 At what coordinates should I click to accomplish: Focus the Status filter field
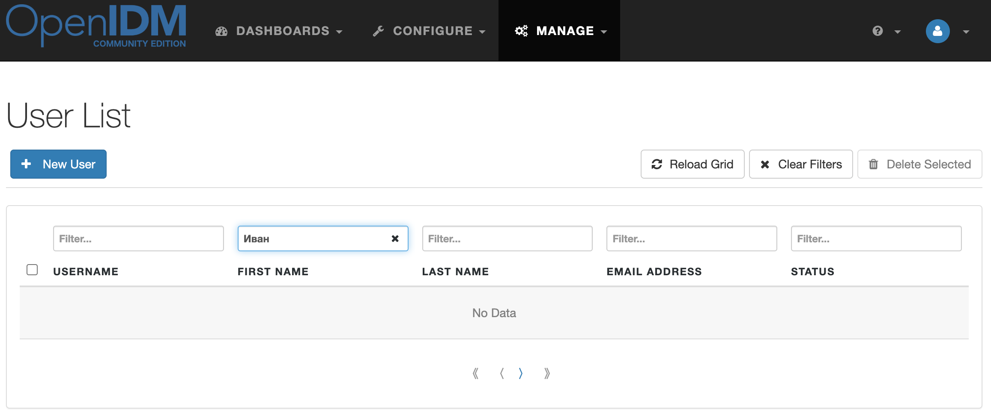[x=876, y=238]
